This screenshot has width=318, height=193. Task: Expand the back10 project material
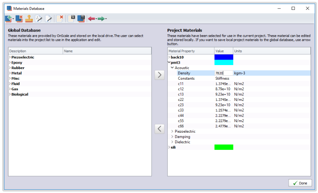pos(169,57)
